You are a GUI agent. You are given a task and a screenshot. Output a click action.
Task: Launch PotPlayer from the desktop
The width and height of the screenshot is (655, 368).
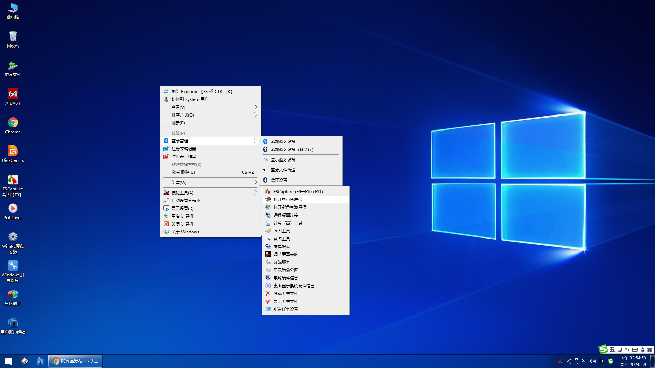pyautogui.click(x=13, y=211)
